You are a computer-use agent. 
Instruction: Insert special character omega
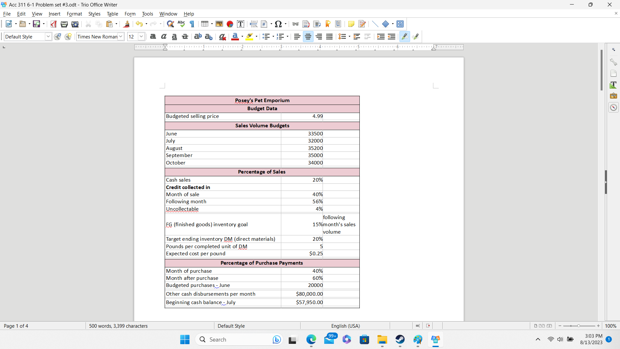pyautogui.click(x=278, y=24)
